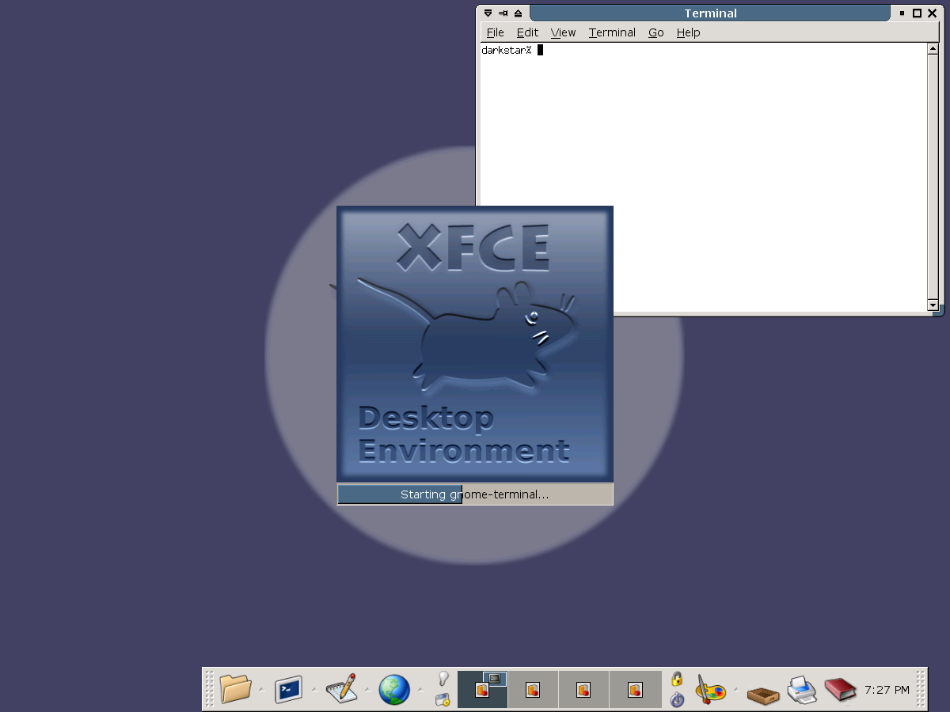Expand the text editor launcher submenu arrow

[x=367, y=690]
